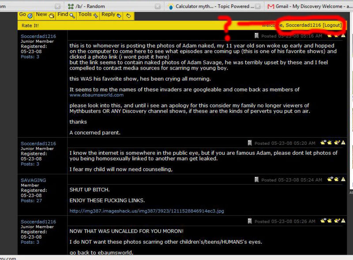
Task: Click the warning report icon on 05:20 AM post
Action: pyautogui.click(x=343, y=143)
